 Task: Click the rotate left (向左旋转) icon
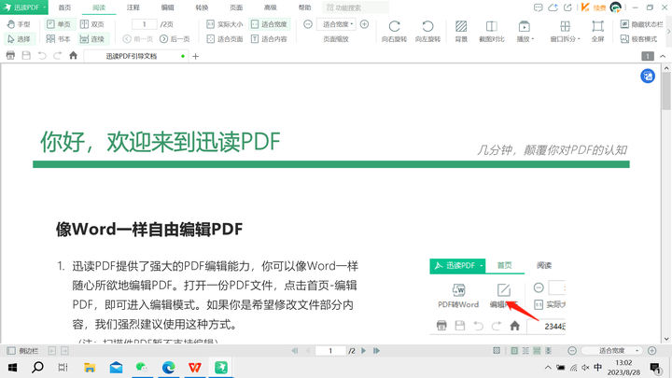427,31
